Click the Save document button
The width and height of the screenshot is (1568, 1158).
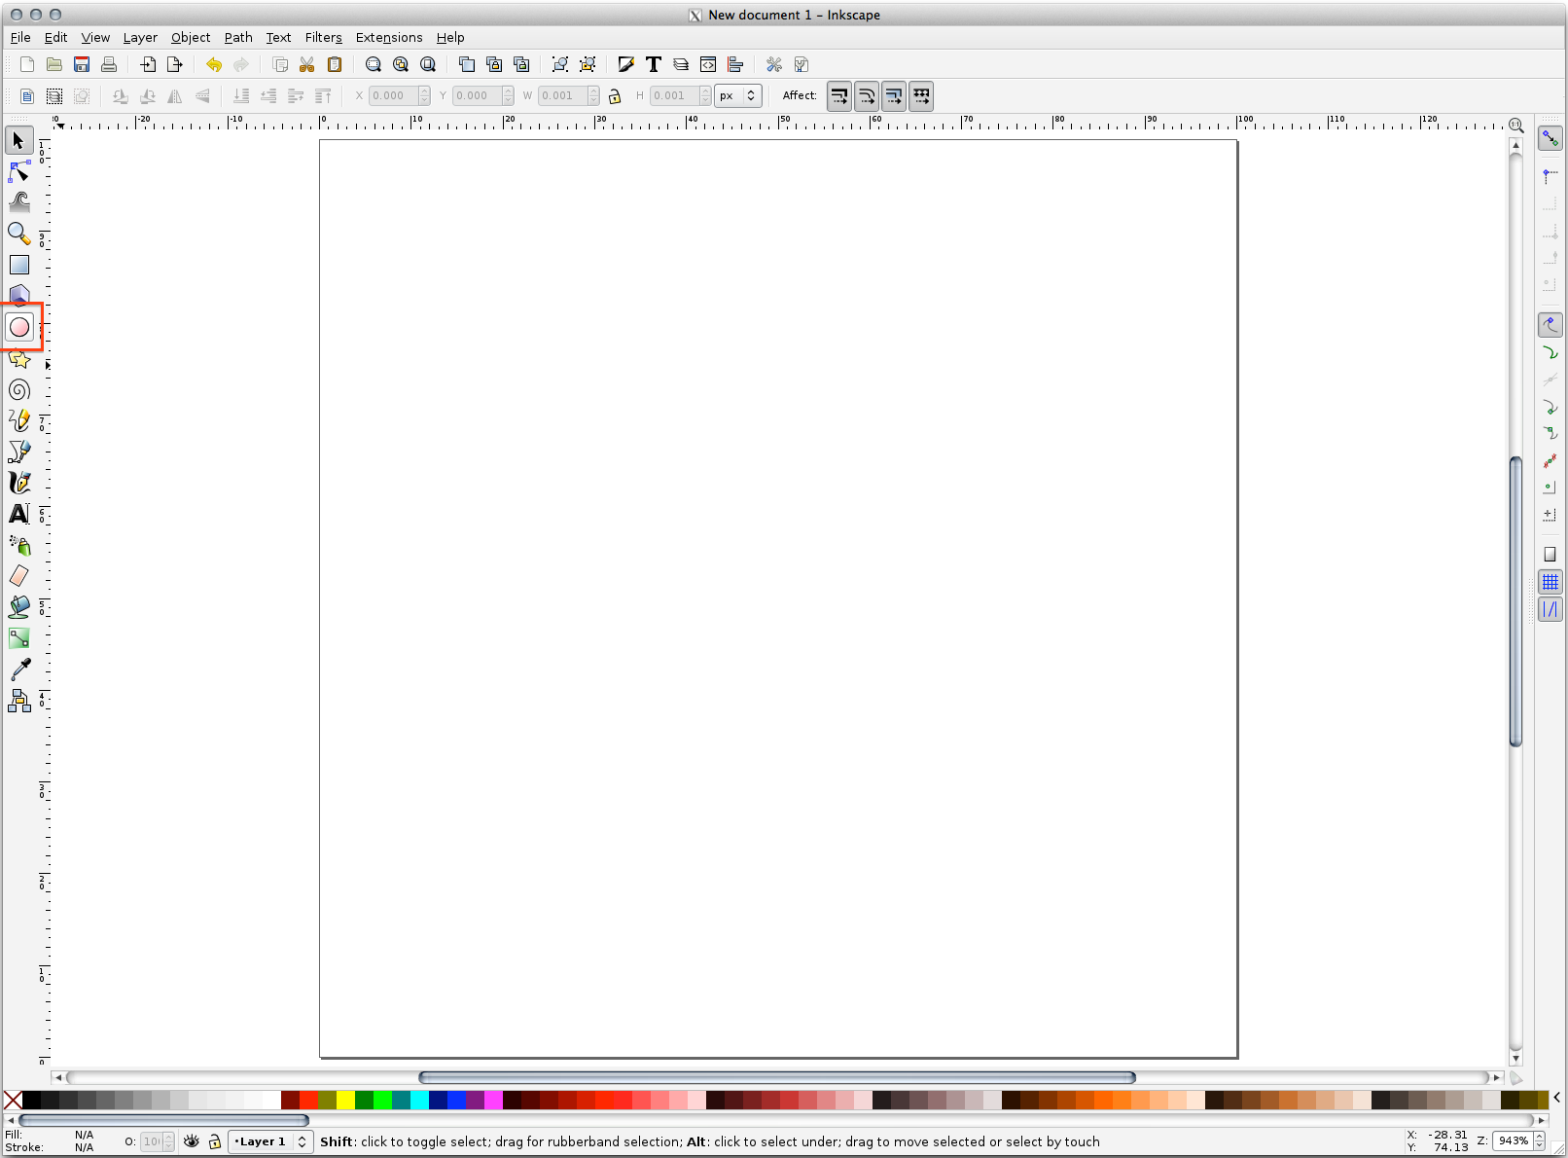coord(81,64)
